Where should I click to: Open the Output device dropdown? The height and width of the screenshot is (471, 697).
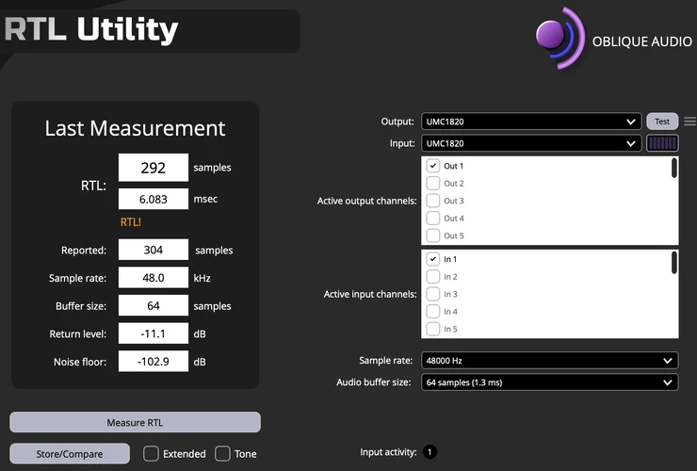[x=531, y=122]
